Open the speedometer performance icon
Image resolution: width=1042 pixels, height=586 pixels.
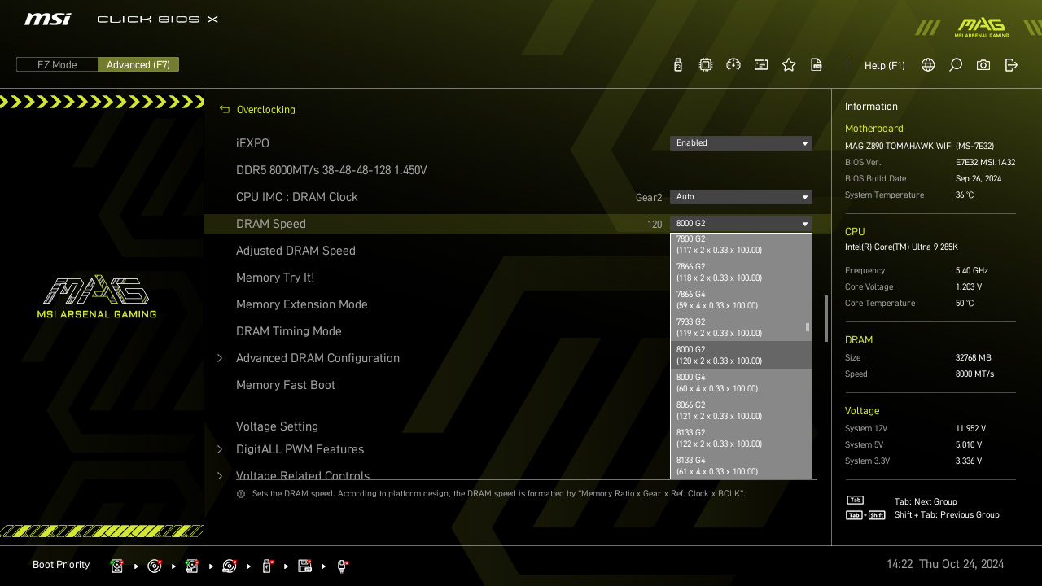pos(733,65)
